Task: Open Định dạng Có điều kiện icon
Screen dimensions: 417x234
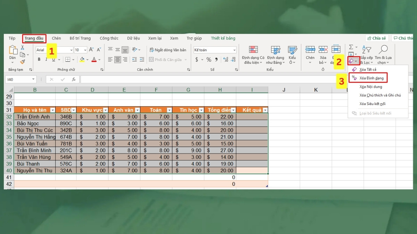Action: tap(253, 50)
